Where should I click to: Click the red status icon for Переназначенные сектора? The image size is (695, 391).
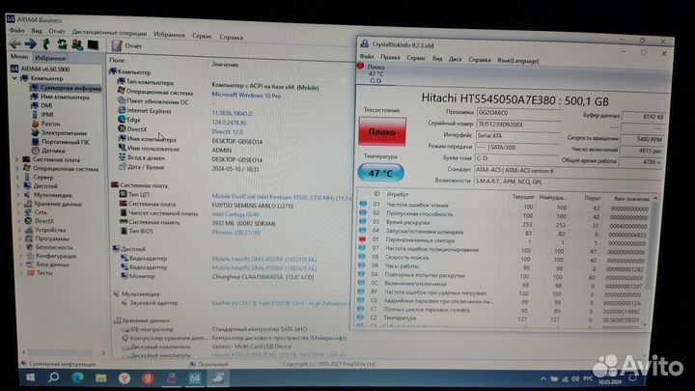pyautogui.click(x=362, y=239)
